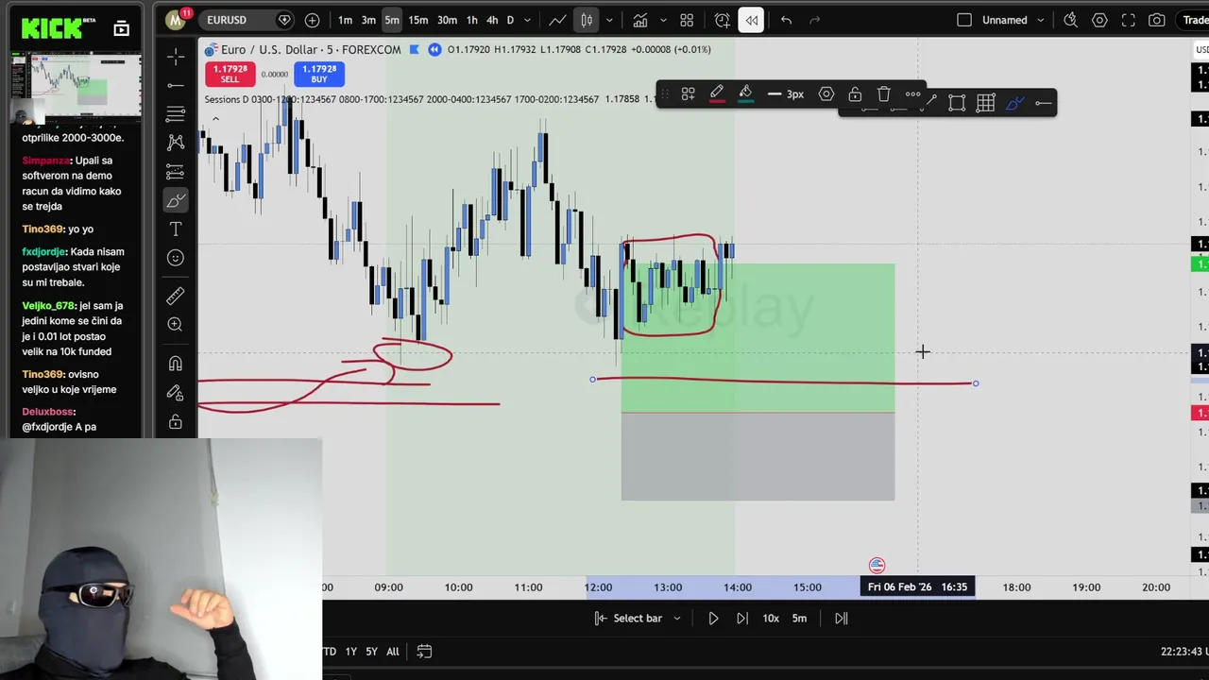
Task: Change brush background fill color
Action: [745, 93]
